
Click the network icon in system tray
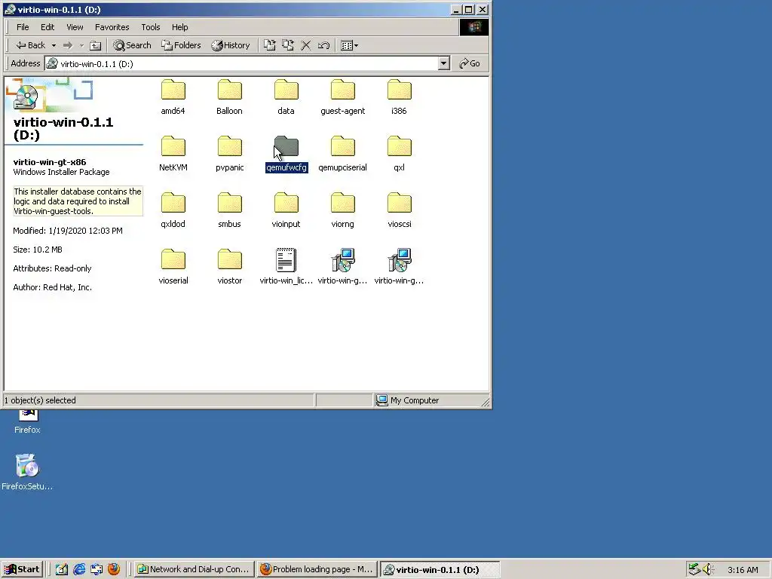tap(694, 569)
